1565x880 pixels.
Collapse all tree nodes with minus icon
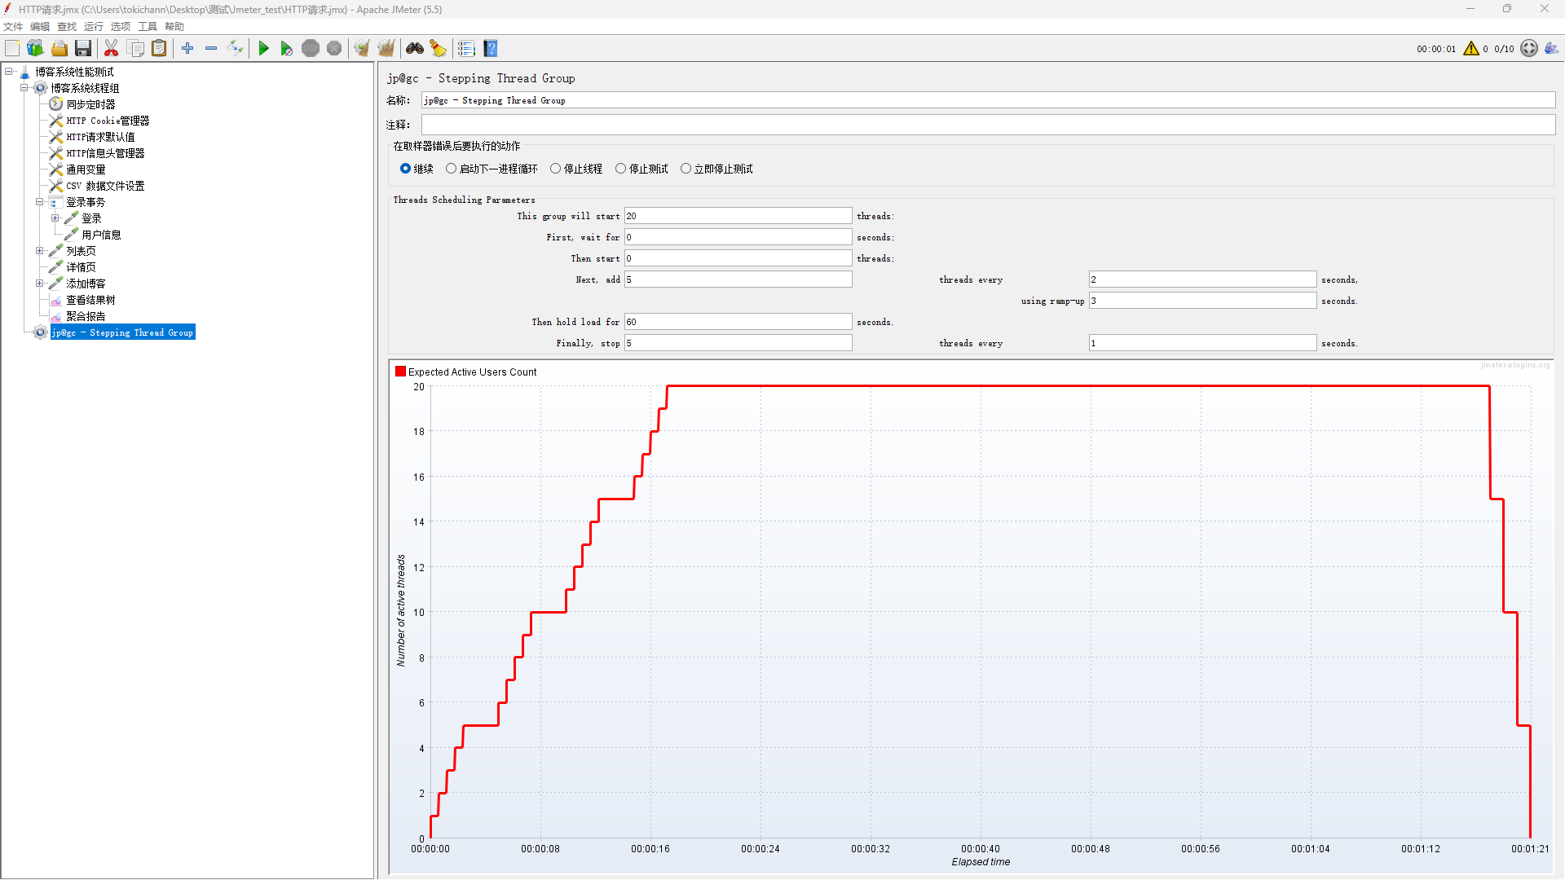pyautogui.click(x=211, y=49)
